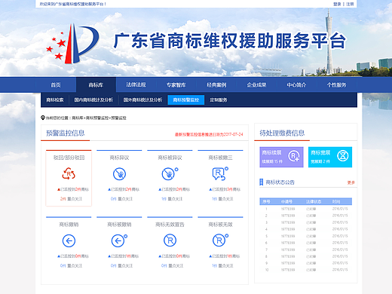Click the 商标无效宣告 crossed R icon
392x294 pixels.
pyautogui.click(x=170, y=240)
